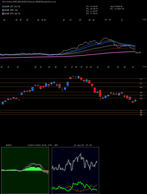This screenshot has width=147, height=194.
Task: Click the 52 price level label
Action: [x=141, y=98]
